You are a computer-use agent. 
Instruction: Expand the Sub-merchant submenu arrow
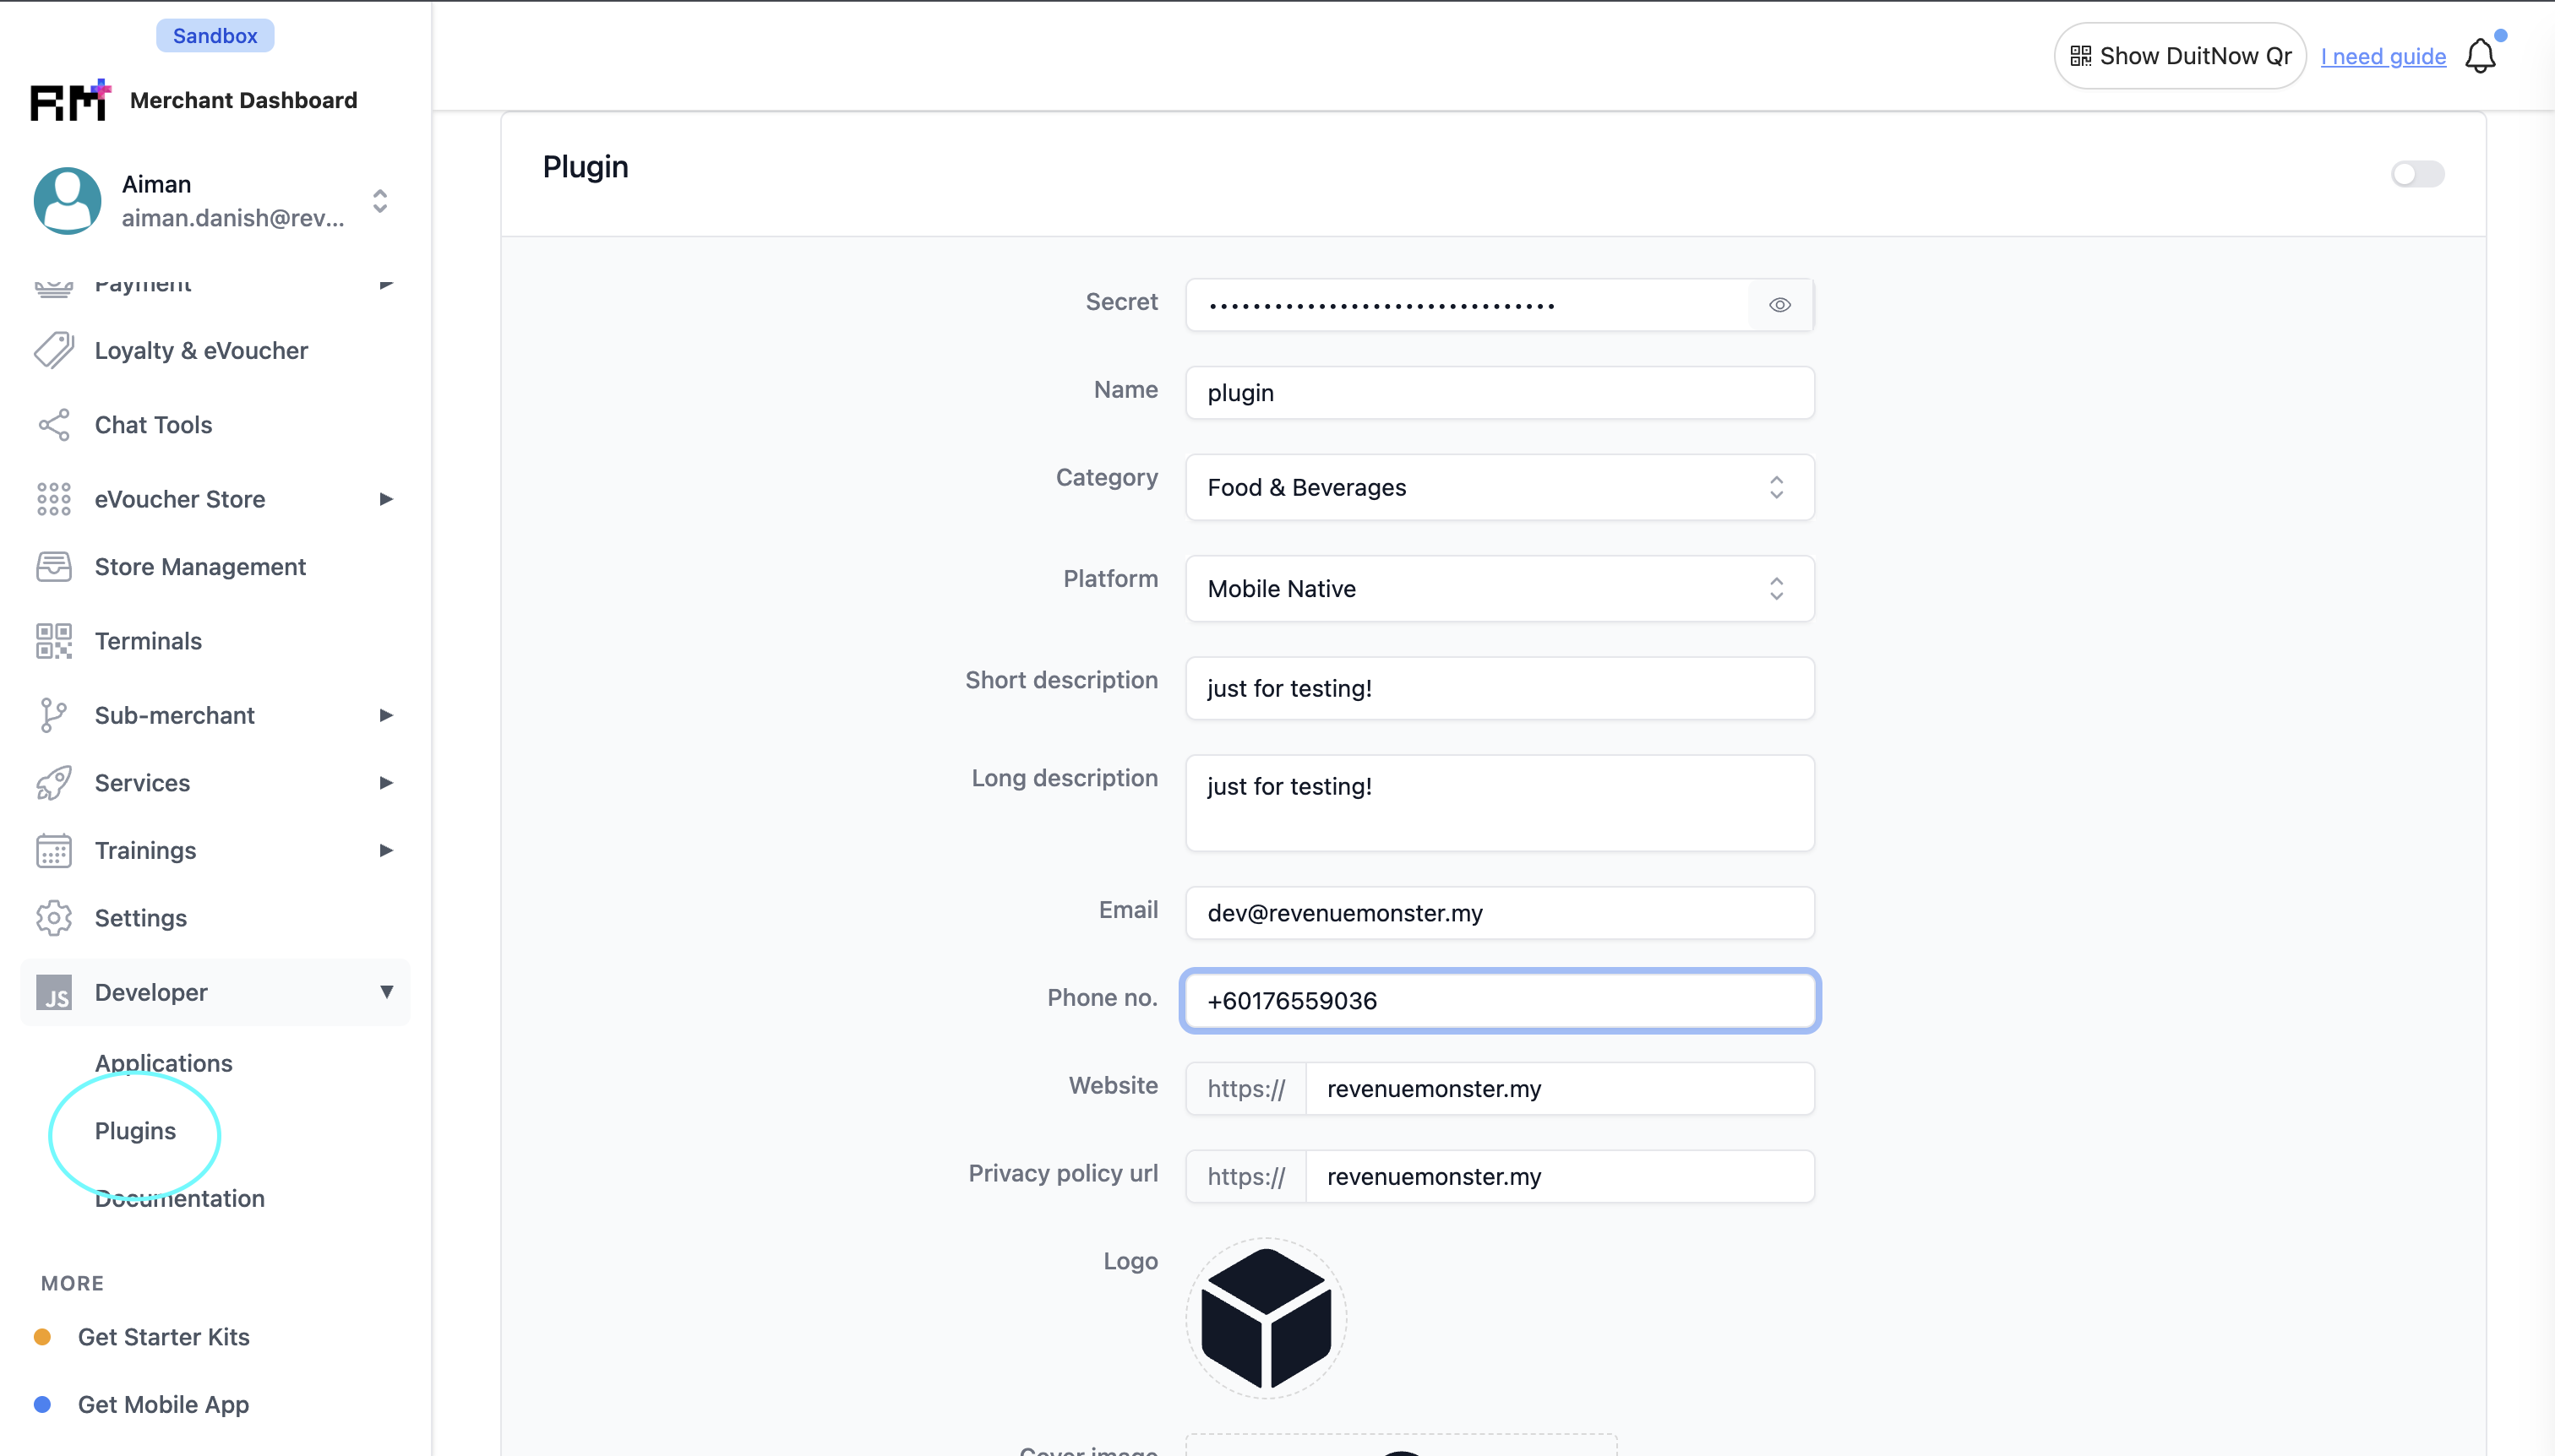tap(386, 715)
